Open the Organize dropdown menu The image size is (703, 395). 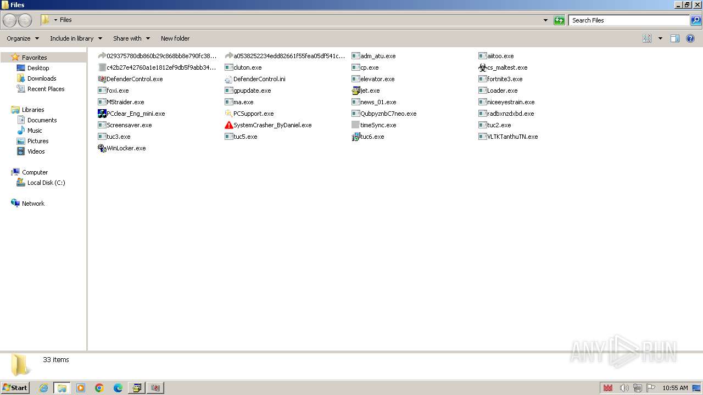[23, 38]
